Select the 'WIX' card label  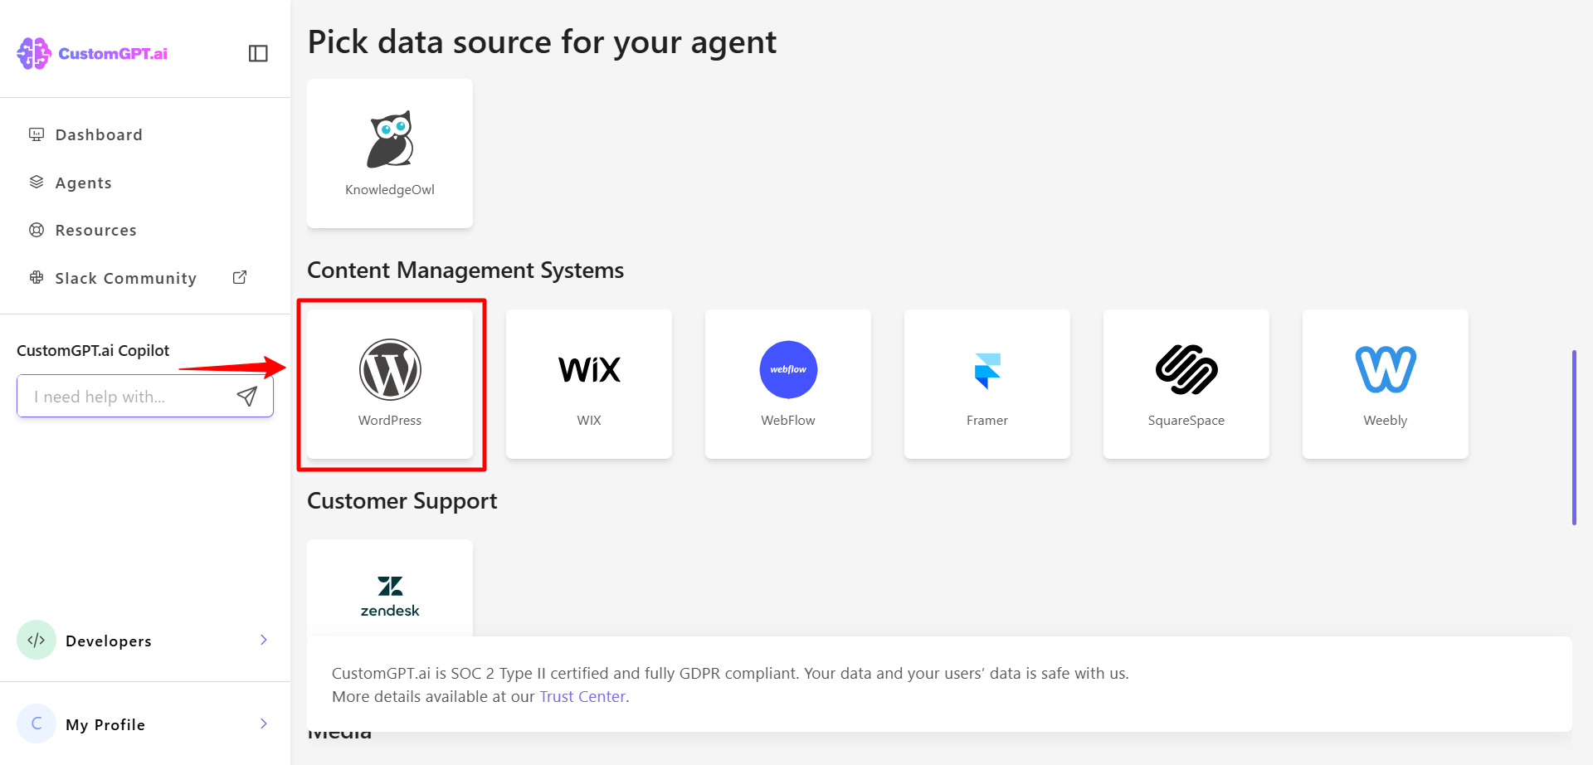pos(589,421)
